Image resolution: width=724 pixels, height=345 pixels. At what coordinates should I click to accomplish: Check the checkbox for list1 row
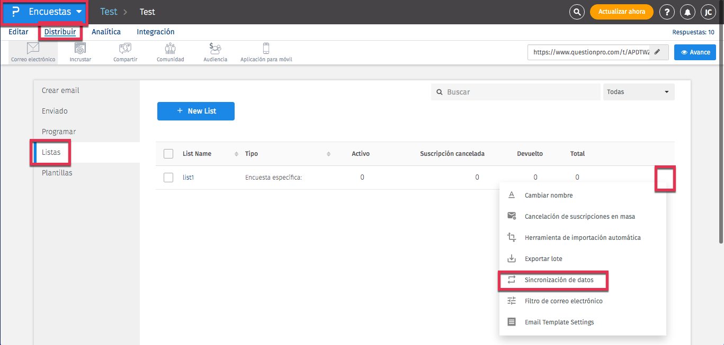[168, 178]
